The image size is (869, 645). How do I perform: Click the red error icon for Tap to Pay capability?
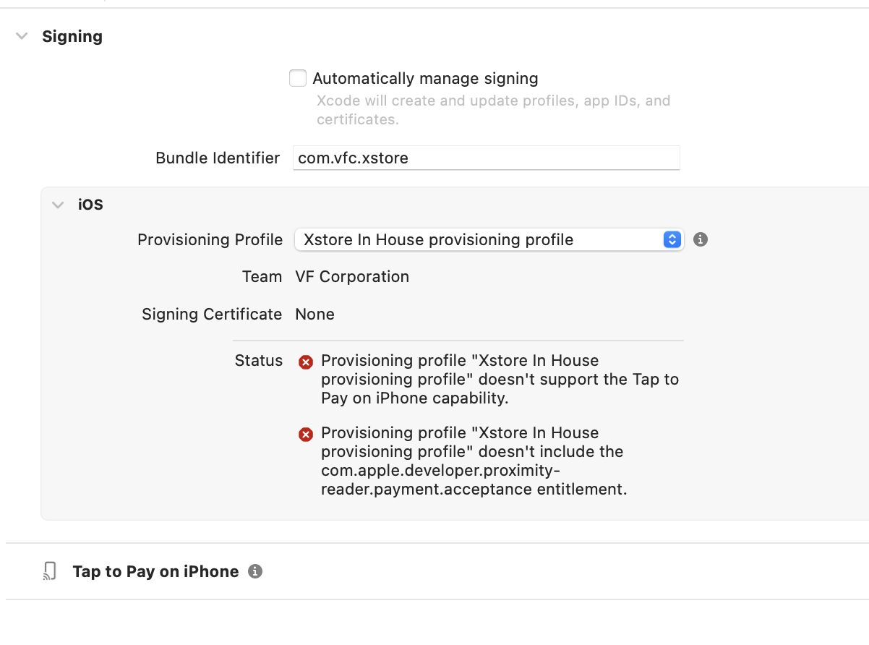pos(306,362)
